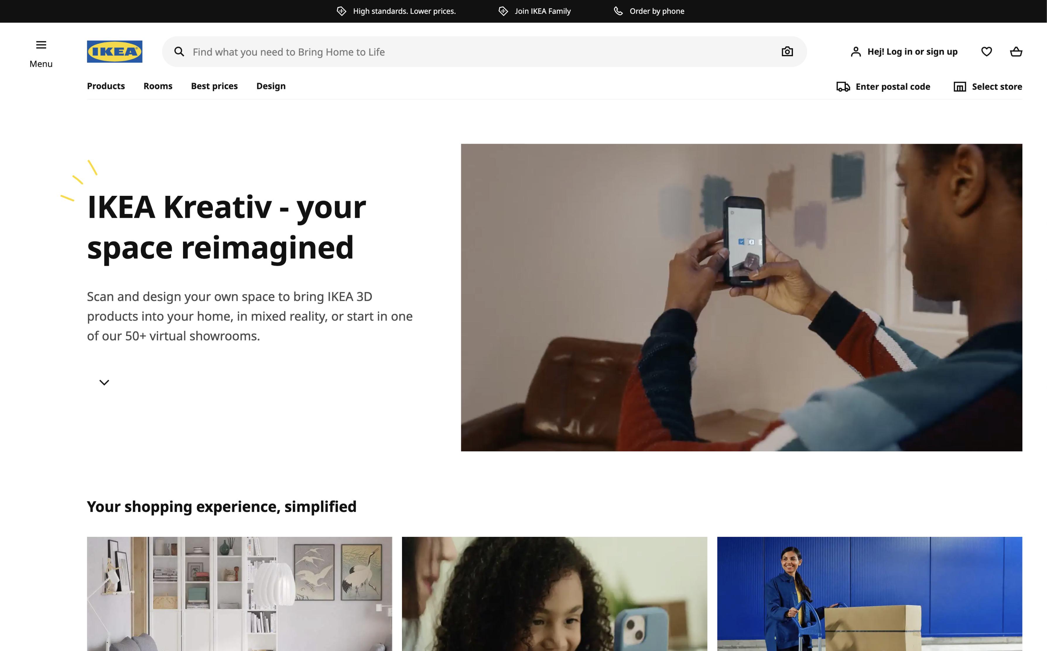Open favorites heart icon
This screenshot has width=1047, height=651.
click(986, 52)
